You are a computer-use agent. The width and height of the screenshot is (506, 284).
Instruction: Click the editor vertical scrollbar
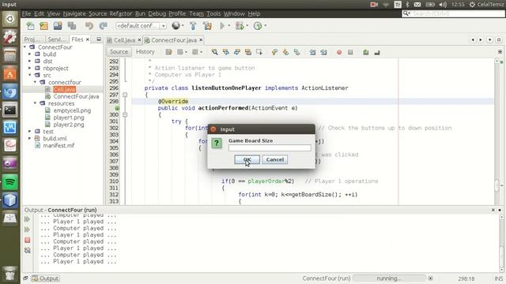(497, 132)
